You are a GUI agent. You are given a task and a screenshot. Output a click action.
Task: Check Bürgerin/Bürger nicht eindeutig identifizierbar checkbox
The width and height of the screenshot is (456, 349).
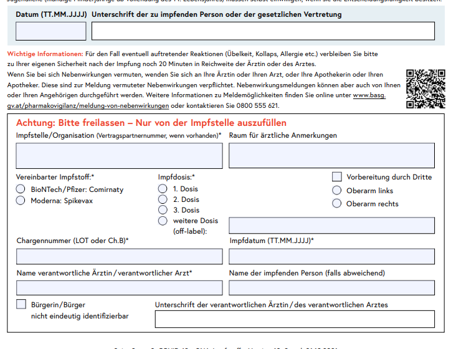21,304
